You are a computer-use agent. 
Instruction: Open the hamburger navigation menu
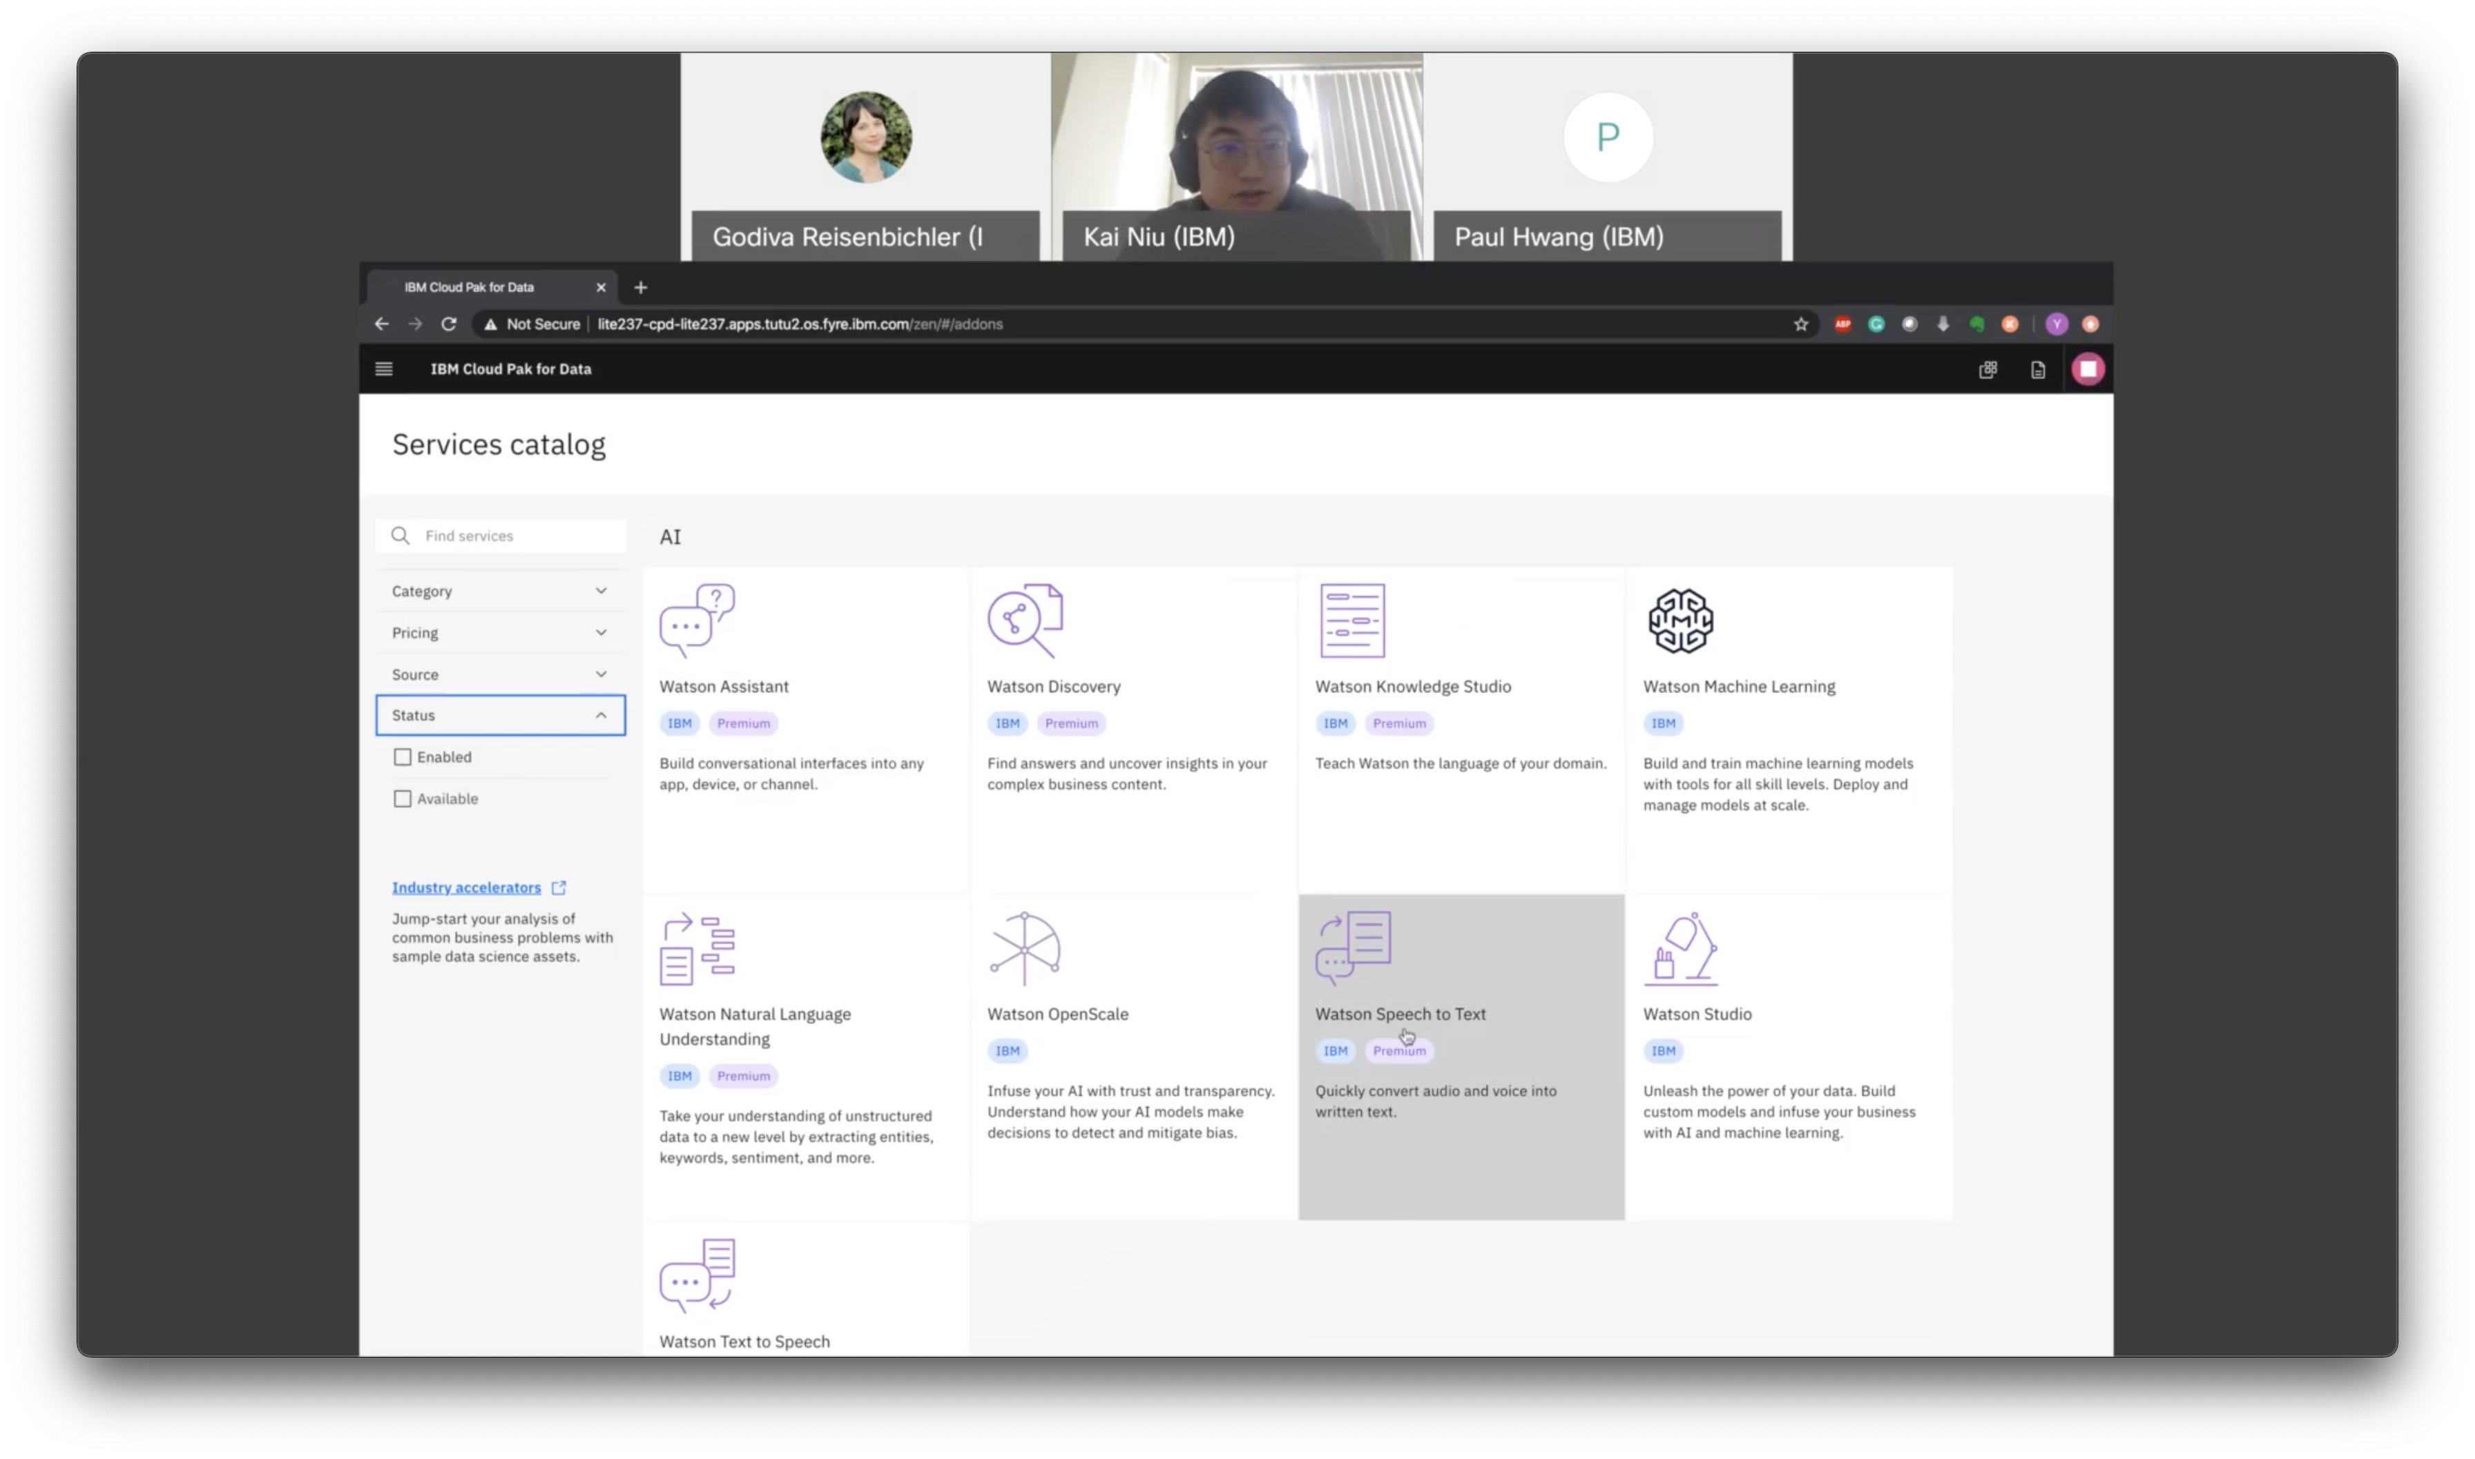click(384, 369)
